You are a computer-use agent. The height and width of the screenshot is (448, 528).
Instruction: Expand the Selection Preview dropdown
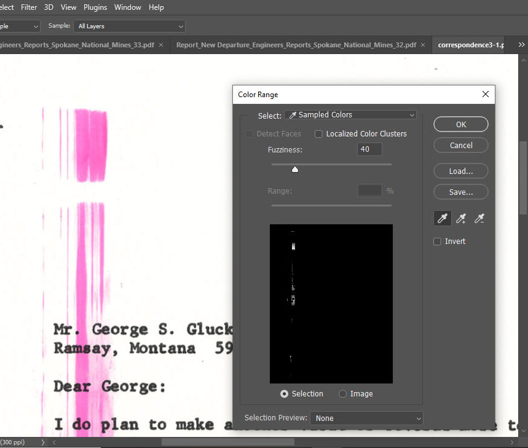366,418
